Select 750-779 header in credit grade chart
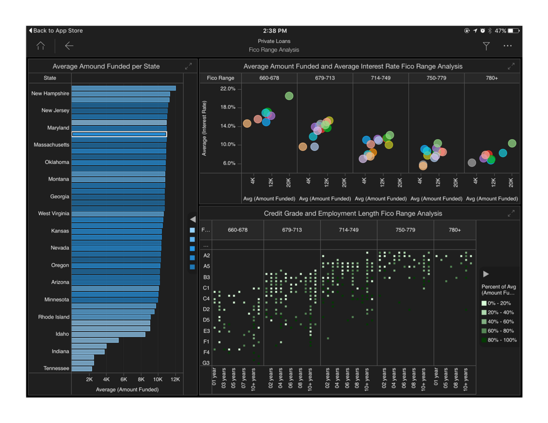Viewport: 548px width, 423px height. click(405, 230)
